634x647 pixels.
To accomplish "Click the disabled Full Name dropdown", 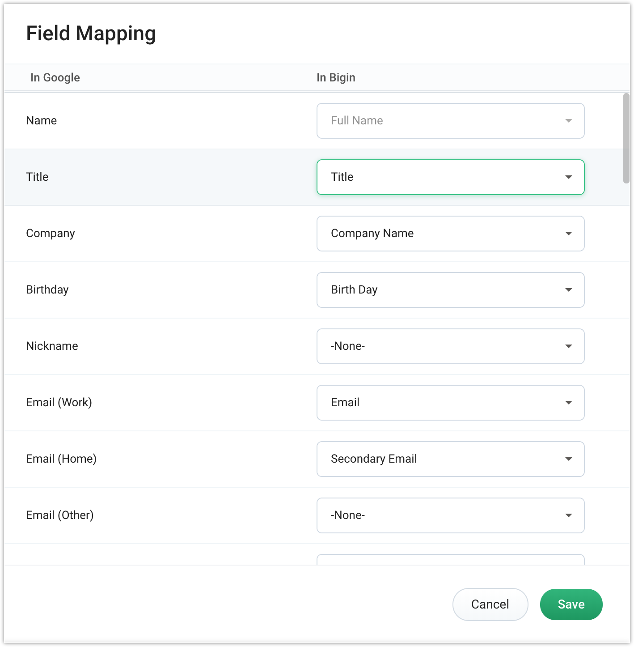I will [x=450, y=121].
